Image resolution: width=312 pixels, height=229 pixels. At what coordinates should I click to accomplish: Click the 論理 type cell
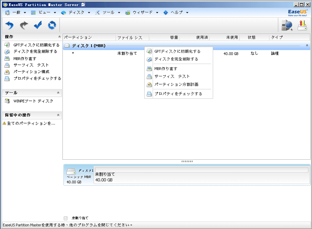coord(275,53)
